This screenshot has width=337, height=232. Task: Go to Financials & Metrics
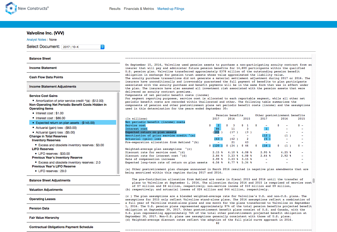[139, 9]
